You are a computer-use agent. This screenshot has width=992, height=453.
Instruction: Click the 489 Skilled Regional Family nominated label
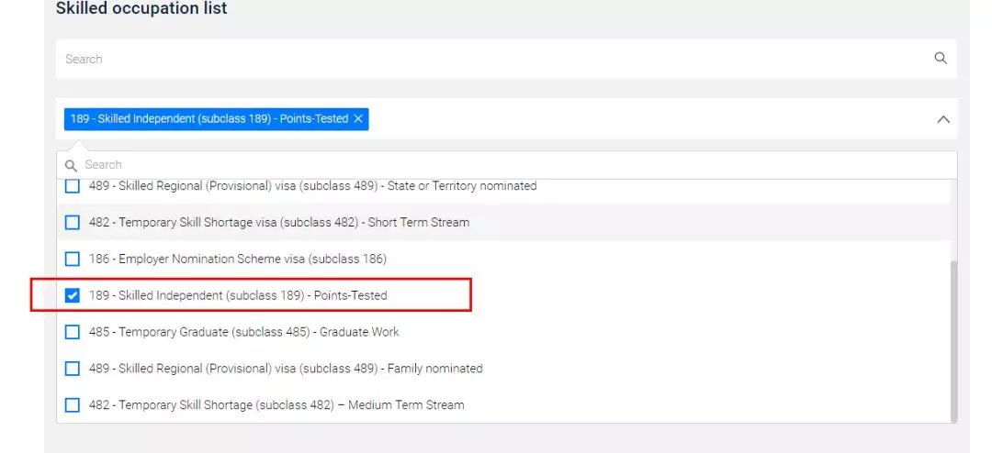point(286,369)
